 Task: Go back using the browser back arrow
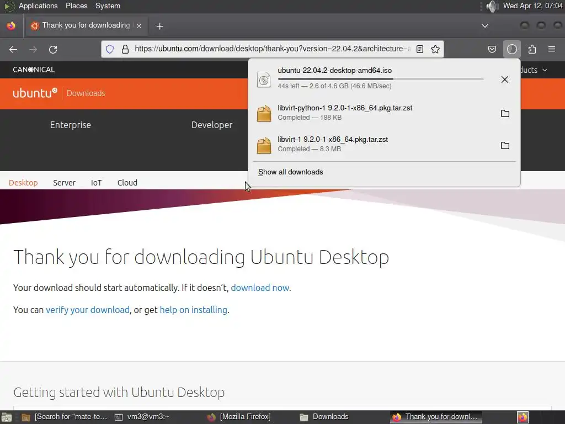click(x=13, y=49)
